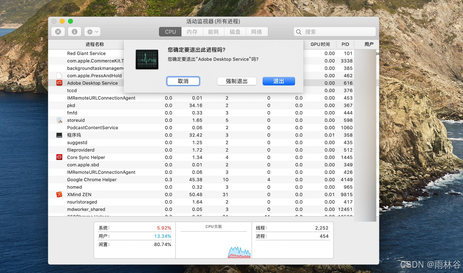The height and width of the screenshot is (273, 463).
Task: Switch to the 网络 tab
Action: coord(256,32)
